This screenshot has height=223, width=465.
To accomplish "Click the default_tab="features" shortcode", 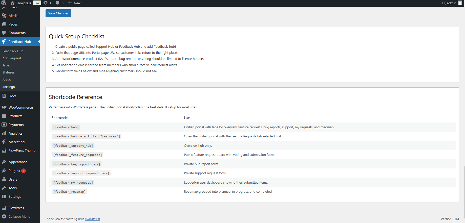I will (87, 136).
